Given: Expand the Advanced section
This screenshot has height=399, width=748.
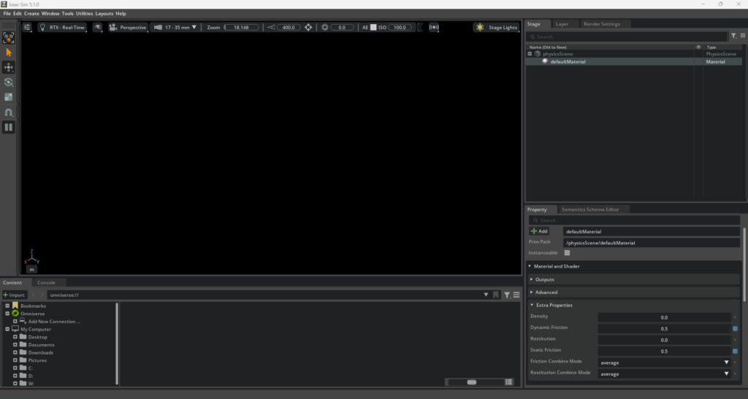Looking at the screenshot, I should click(546, 293).
